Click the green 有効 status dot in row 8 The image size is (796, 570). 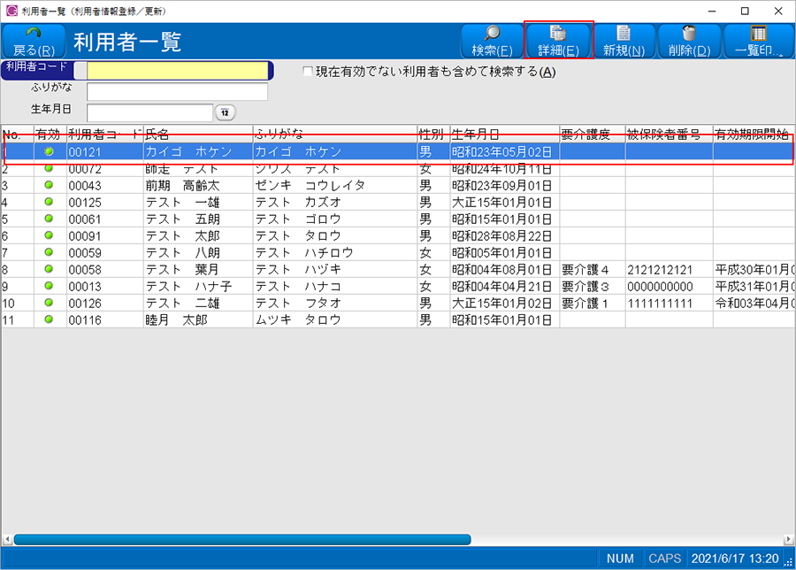(49, 270)
